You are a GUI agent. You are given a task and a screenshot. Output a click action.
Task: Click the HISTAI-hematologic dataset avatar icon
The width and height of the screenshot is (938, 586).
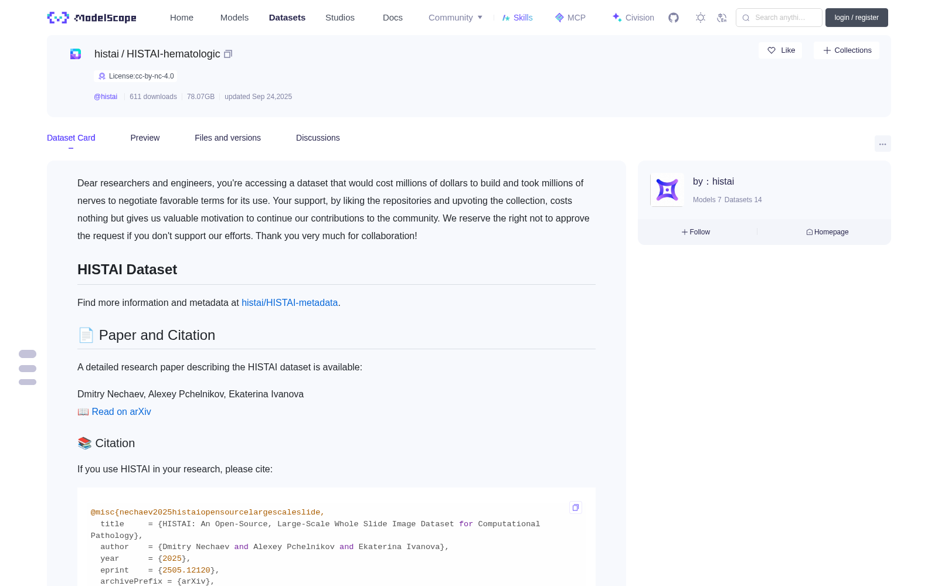click(x=76, y=54)
